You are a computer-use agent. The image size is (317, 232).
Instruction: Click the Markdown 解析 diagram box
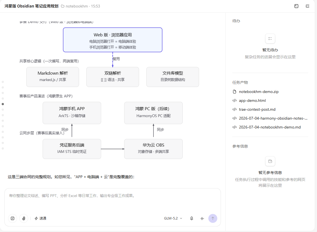coord(53,77)
